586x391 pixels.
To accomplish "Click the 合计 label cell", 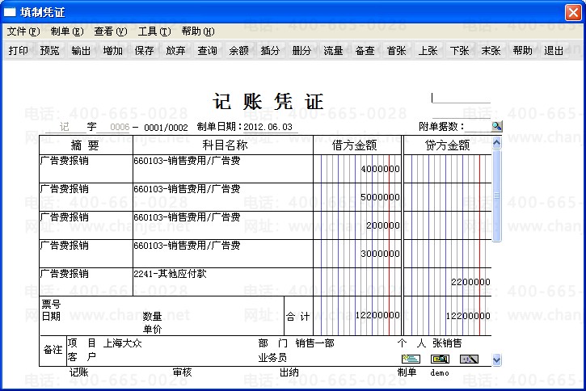I will [298, 317].
